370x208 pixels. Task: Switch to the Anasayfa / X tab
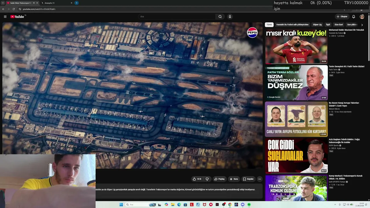(x=56, y=3)
